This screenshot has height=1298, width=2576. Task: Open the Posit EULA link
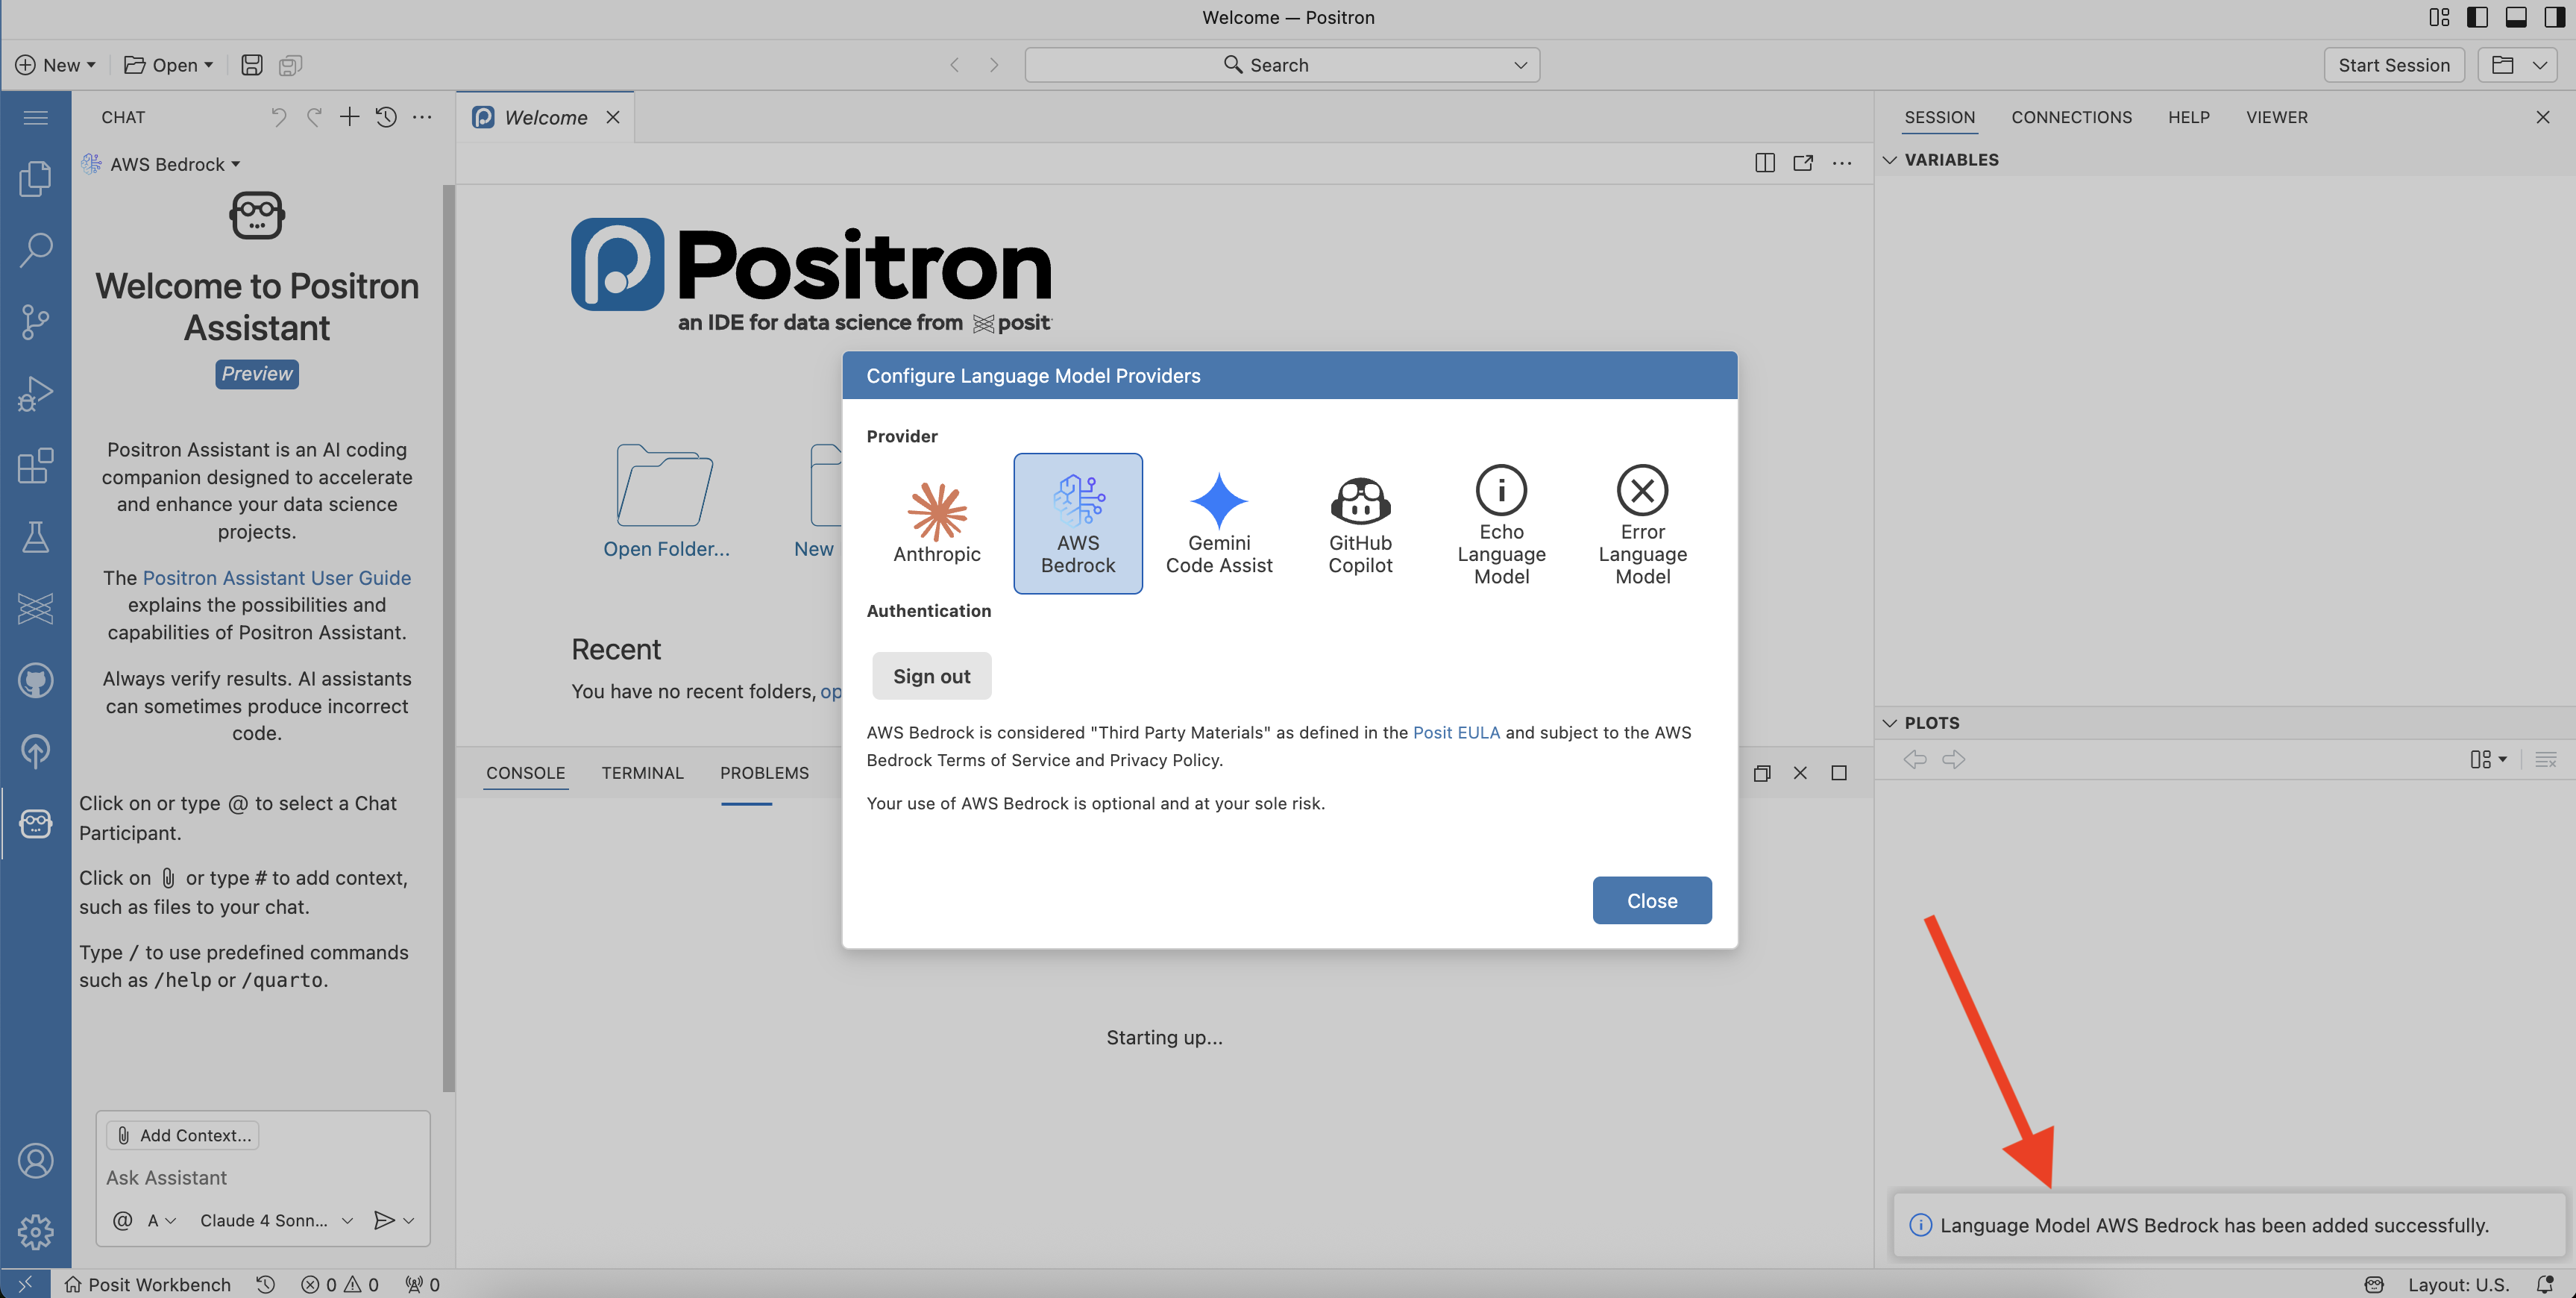[x=1455, y=732]
